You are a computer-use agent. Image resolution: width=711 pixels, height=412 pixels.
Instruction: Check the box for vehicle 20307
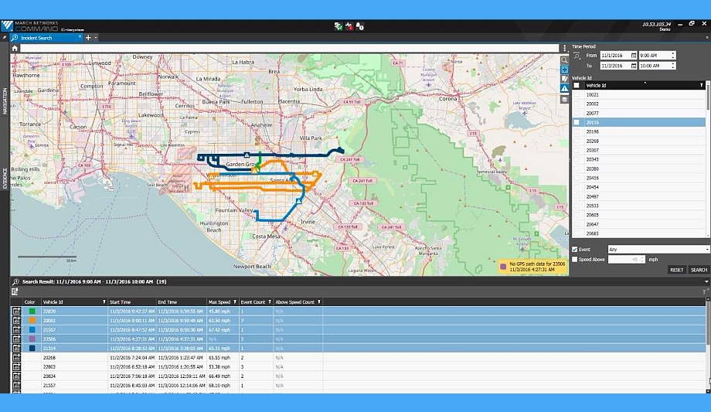pyautogui.click(x=577, y=150)
